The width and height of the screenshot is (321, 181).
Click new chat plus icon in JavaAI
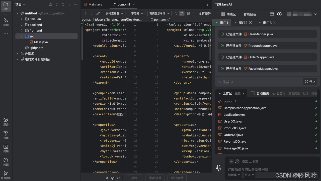pyautogui.click(x=279, y=14)
